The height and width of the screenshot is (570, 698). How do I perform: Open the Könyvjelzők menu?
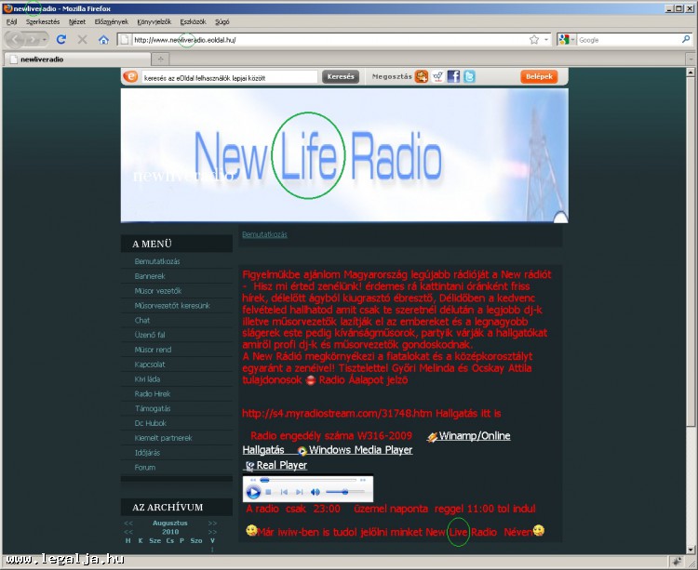coord(154,20)
